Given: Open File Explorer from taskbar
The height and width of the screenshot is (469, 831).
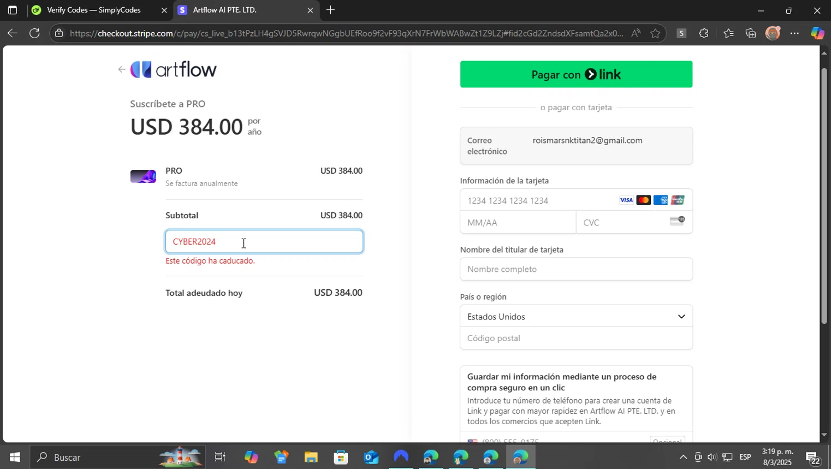Looking at the screenshot, I should 311,457.
